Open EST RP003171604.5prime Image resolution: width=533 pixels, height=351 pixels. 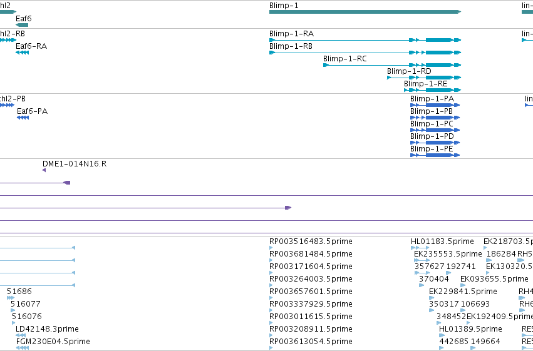pos(311,267)
